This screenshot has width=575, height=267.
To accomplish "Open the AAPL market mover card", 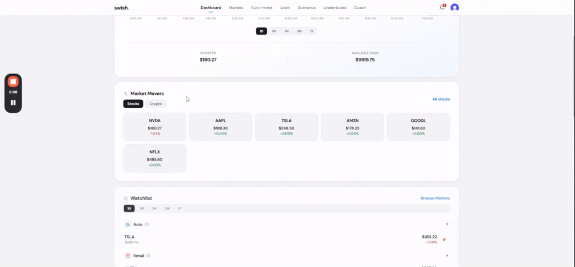I will coord(220,127).
